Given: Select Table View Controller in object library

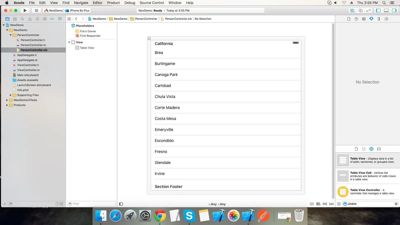Looking at the screenshot, I should coord(367,192).
